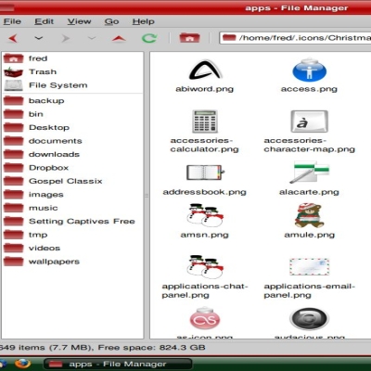Select the red last.fm ornament icon

[205, 318]
